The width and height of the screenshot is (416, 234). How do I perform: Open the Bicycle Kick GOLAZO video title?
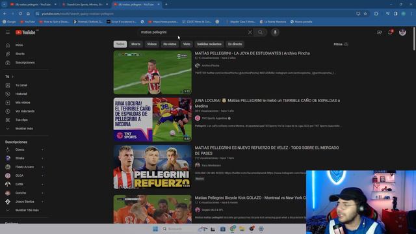tap(250, 198)
